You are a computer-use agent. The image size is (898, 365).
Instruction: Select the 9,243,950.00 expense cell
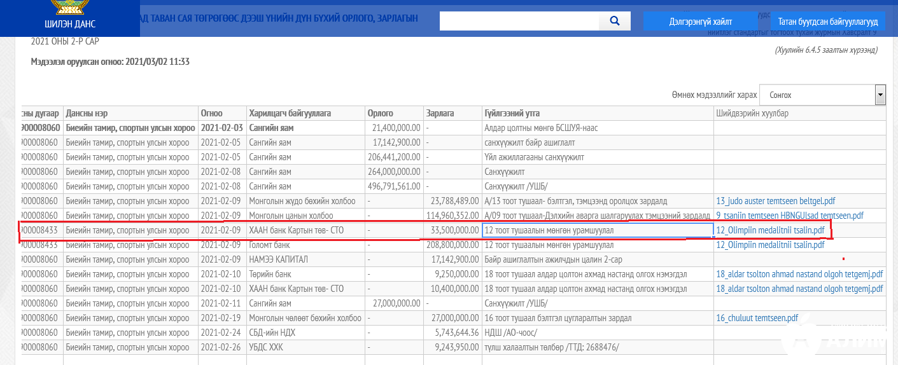click(x=453, y=347)
